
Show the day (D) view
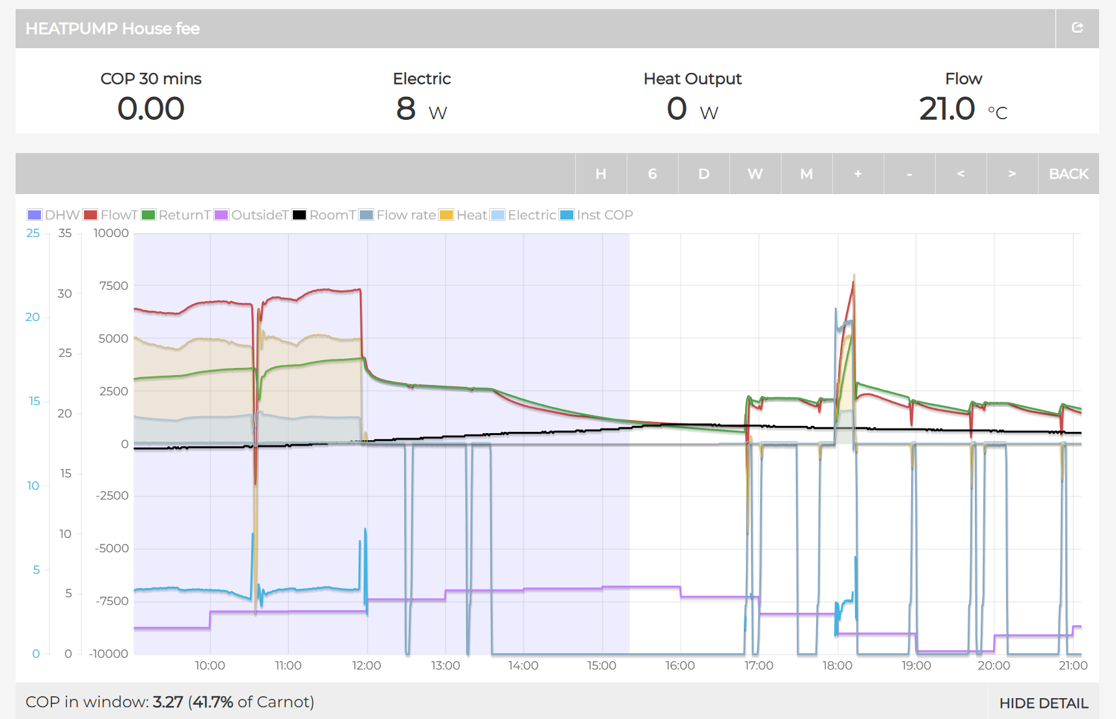click(x=703, y=174)
